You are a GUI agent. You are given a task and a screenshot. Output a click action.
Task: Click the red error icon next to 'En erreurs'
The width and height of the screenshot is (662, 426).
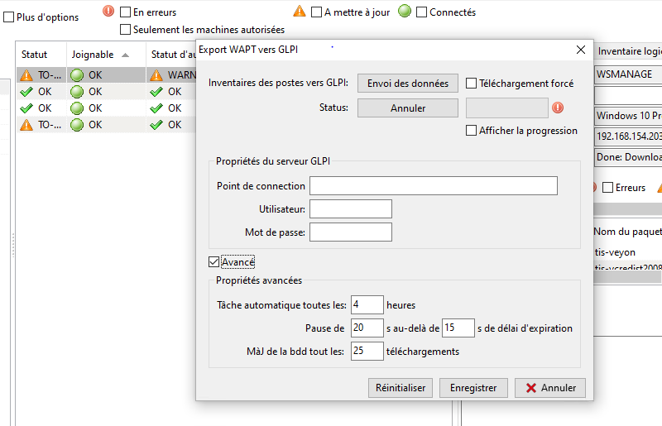coord(108,11)
